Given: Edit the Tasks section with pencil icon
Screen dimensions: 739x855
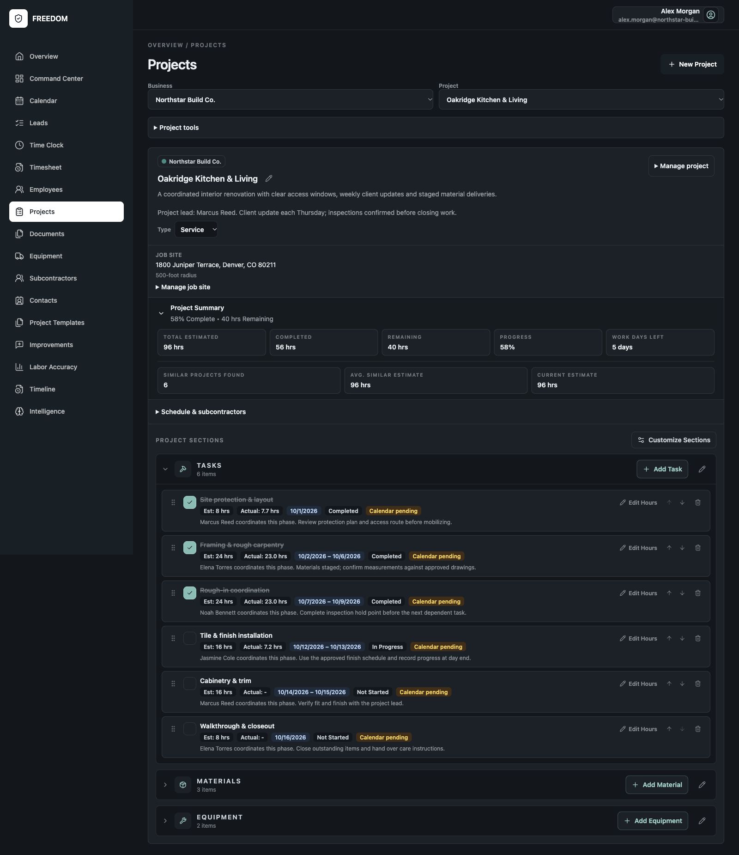Looking at the screenshot, I should pos(702,469).
